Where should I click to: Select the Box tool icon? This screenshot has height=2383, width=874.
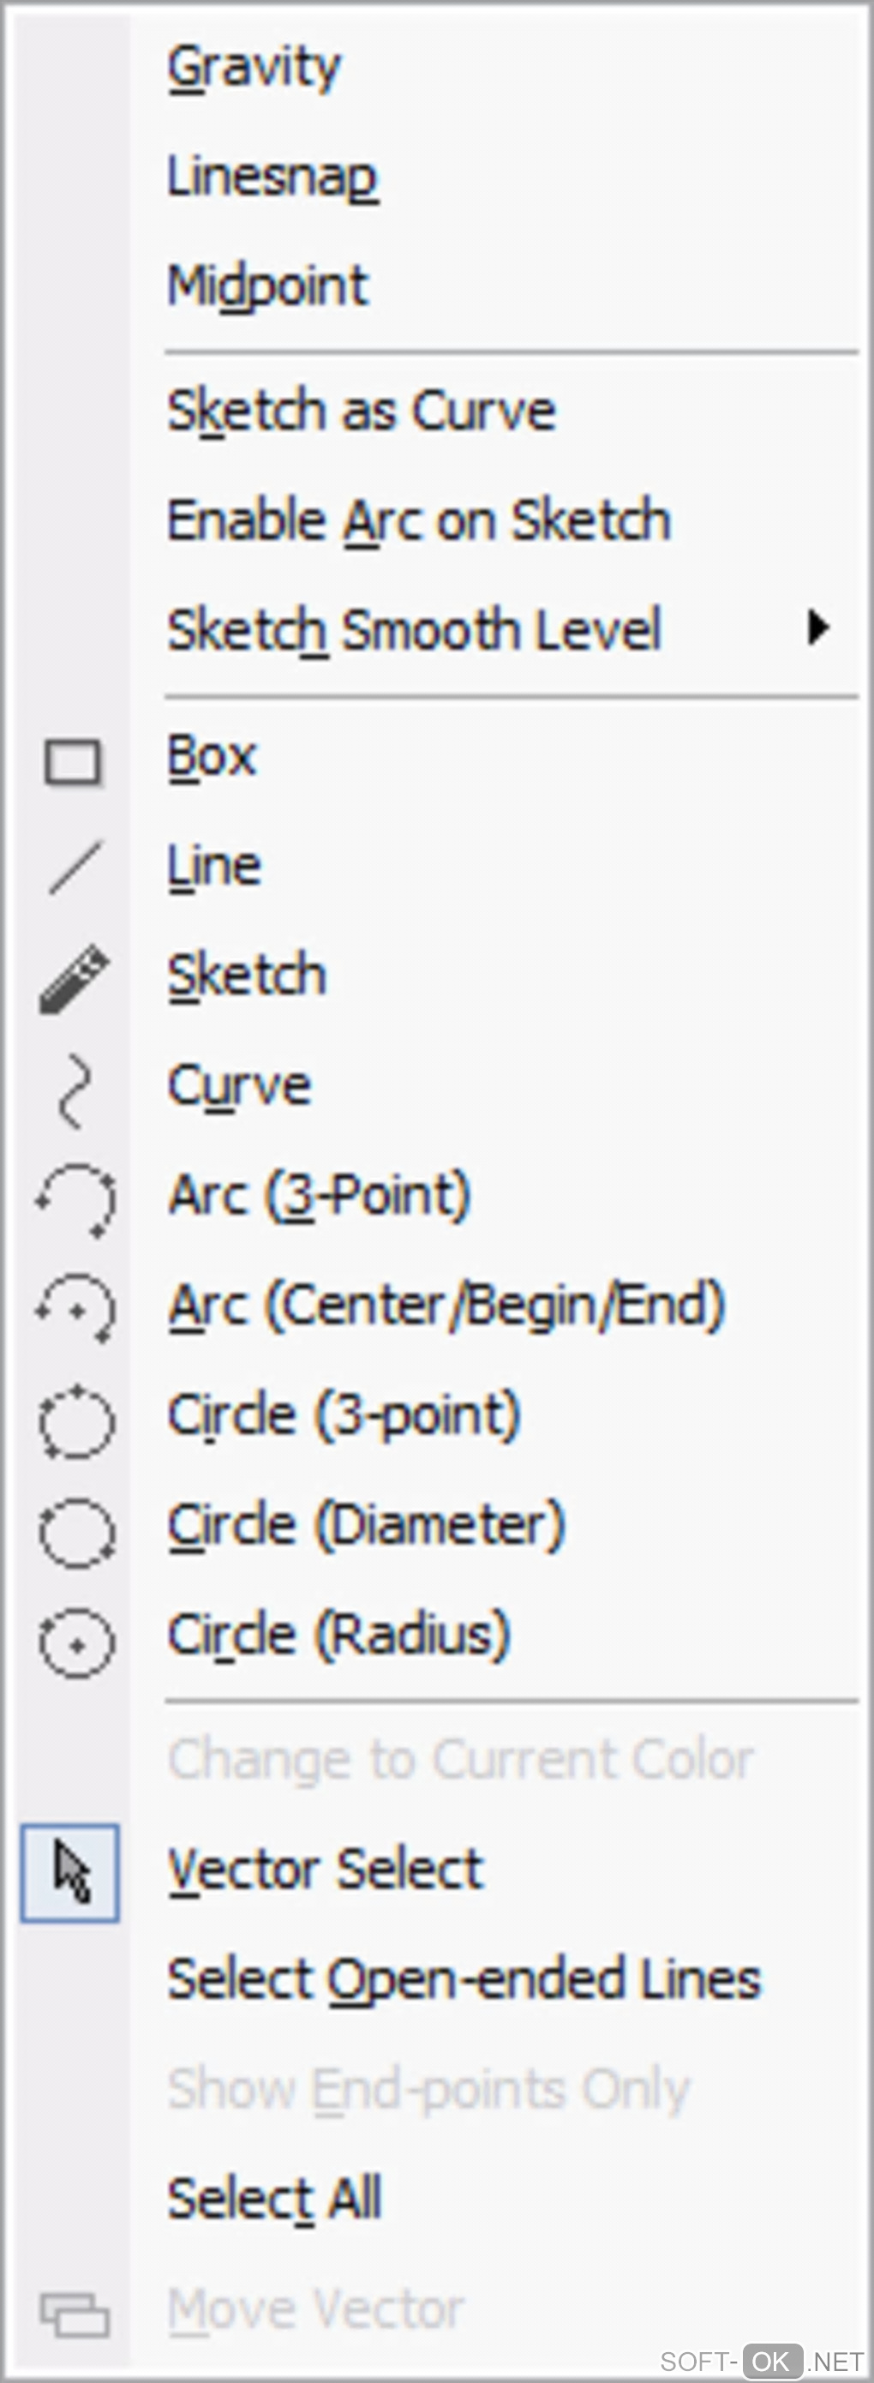pos(73,762)
